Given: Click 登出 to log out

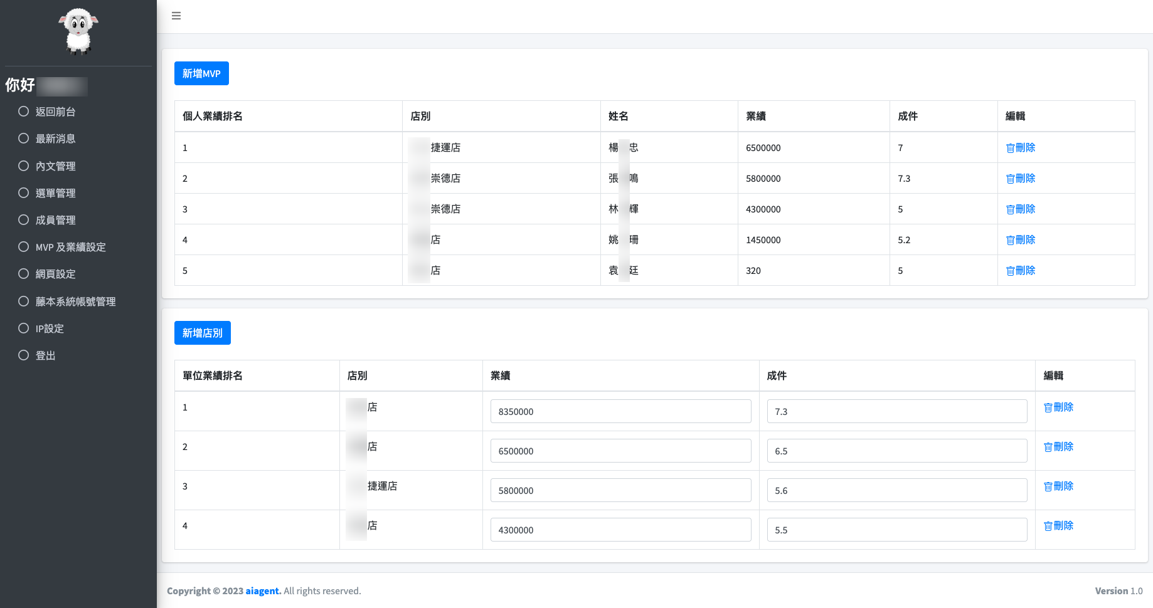Looking at the screenshot, I should pos(45,355).
